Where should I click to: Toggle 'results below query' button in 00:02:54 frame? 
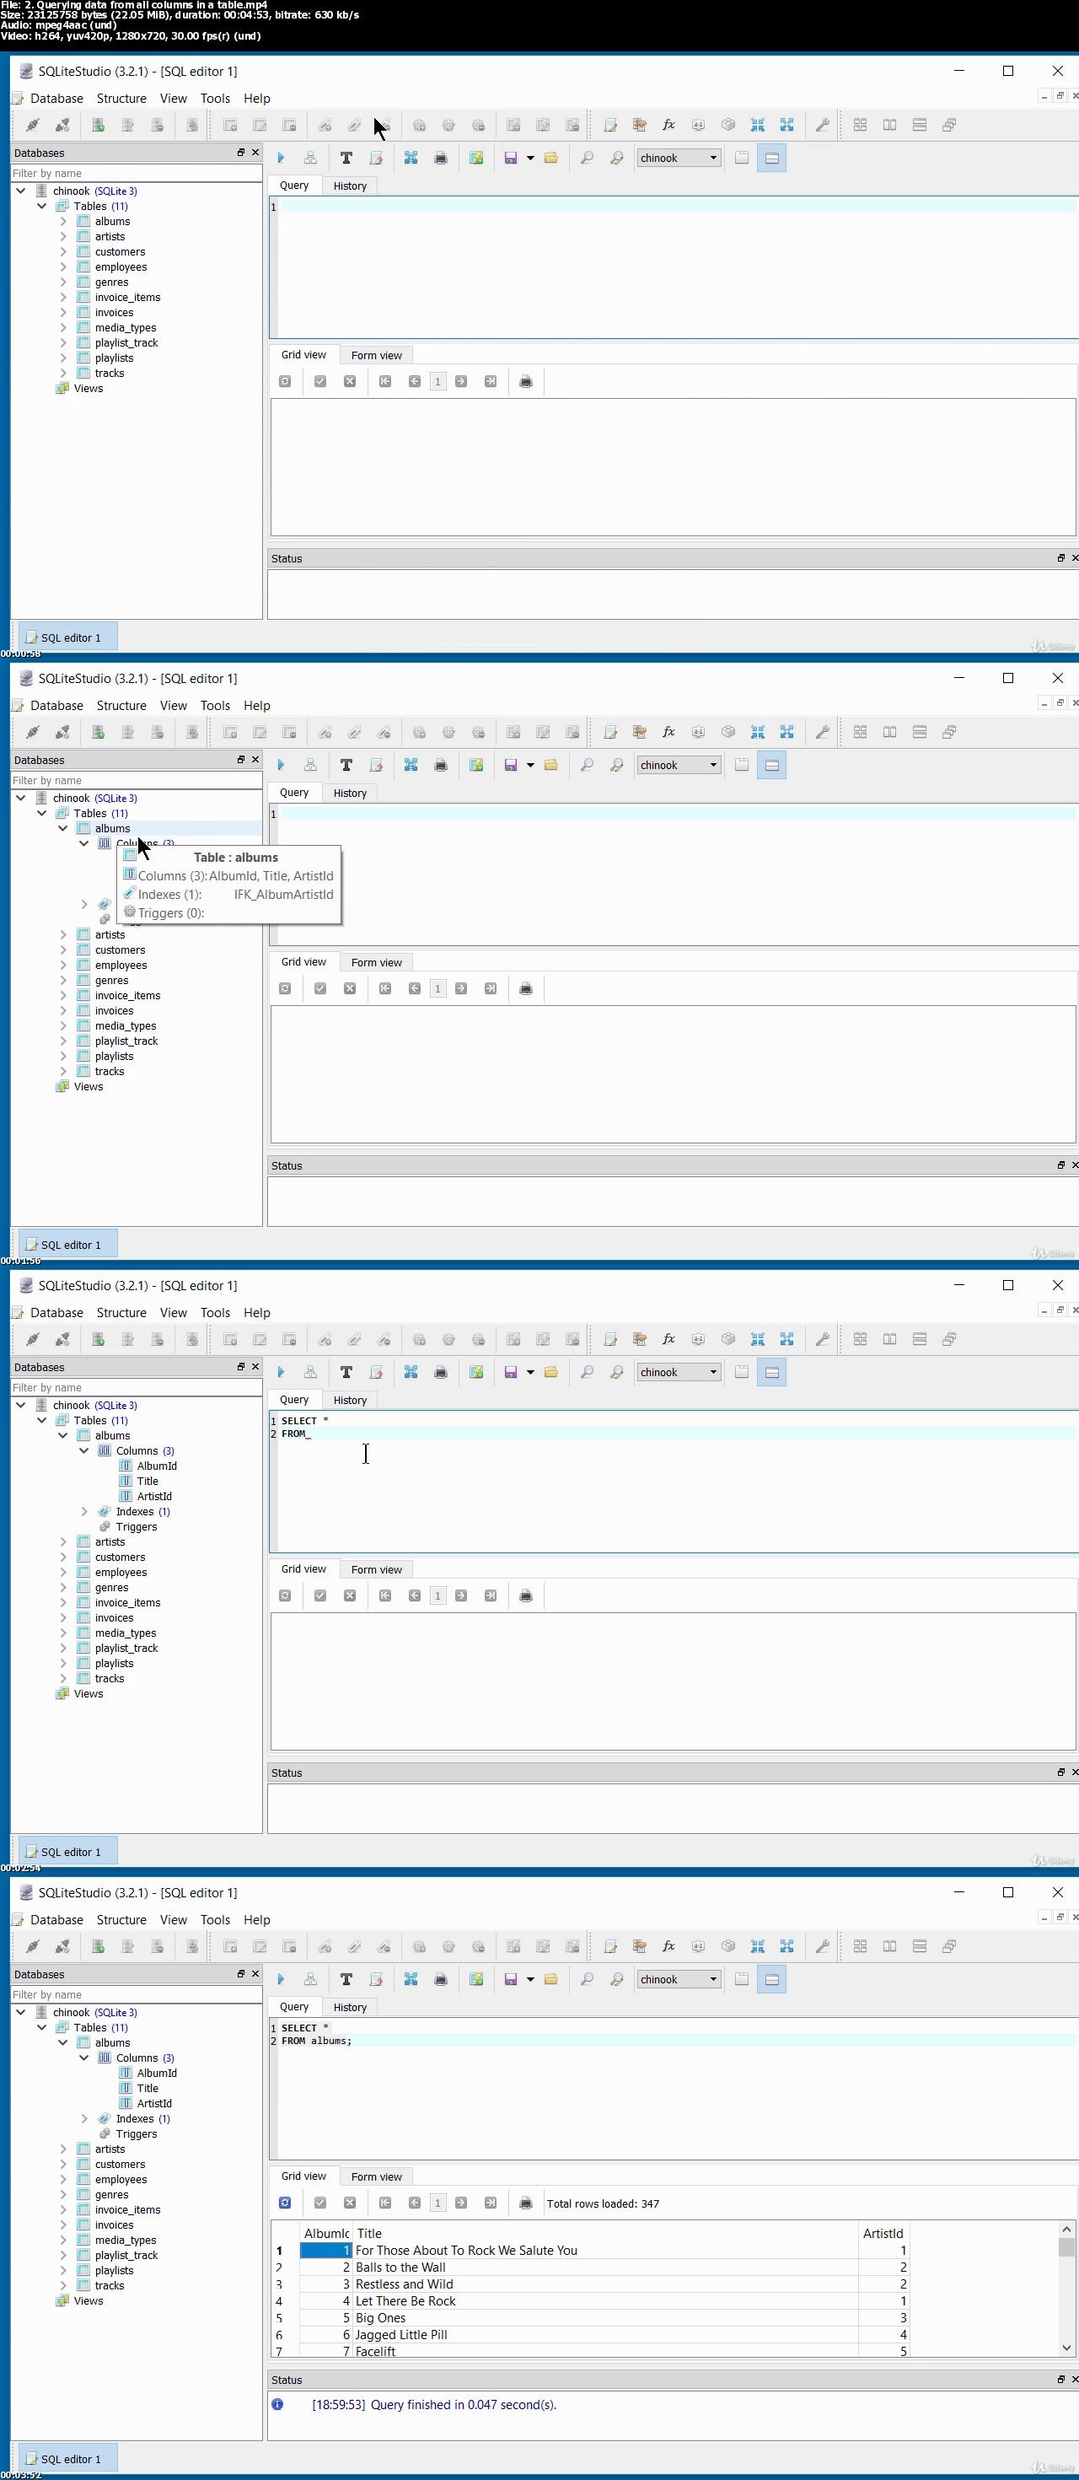(772, 1372)
